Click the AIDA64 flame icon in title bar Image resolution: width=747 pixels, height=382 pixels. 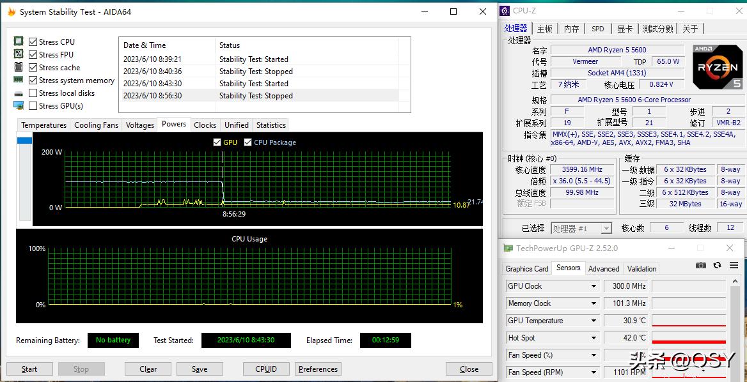pyautogui.click(x=12, y=11)
